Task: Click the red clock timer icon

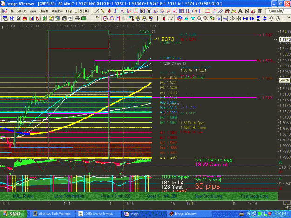Action: pos(105,19)
